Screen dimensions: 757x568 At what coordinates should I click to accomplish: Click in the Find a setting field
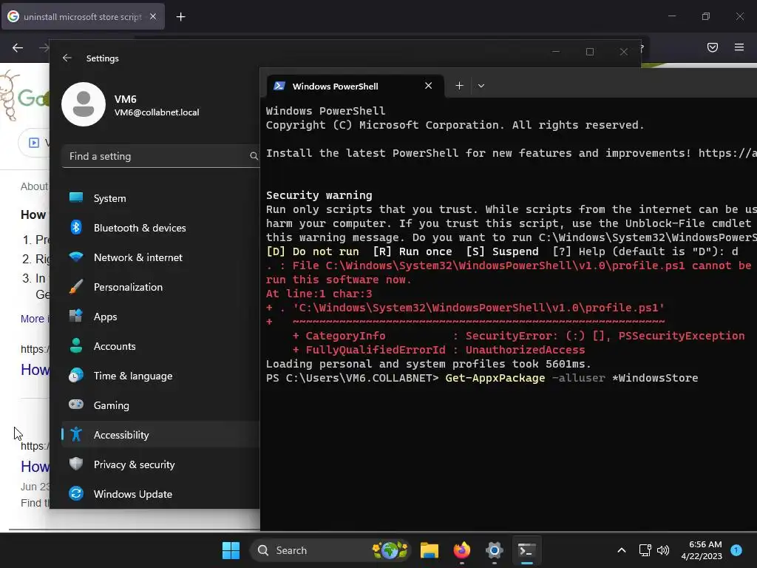click(160, 156)
